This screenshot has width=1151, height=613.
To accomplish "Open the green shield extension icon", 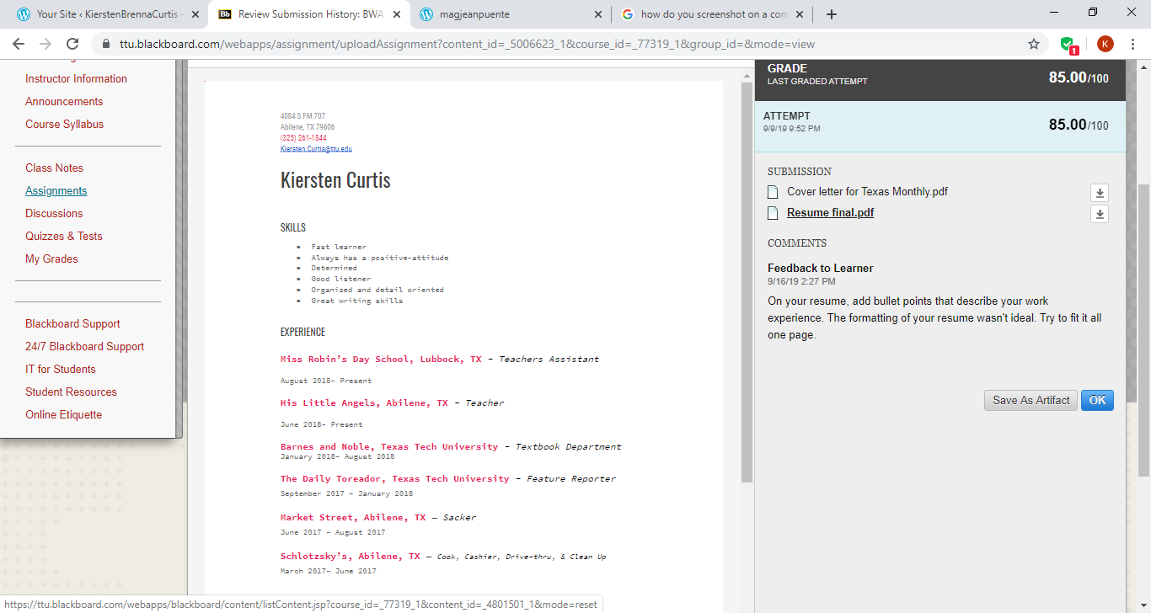I will [x=1068, y=44].
